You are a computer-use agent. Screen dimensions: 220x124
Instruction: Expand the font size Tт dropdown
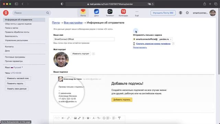(99, 118)
